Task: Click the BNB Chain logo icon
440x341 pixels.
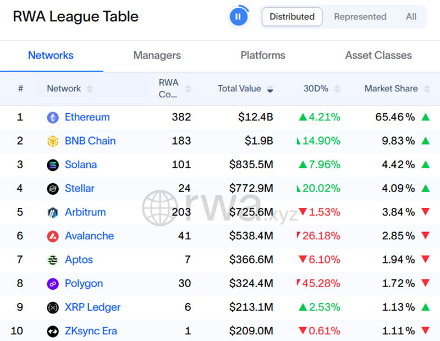Action: (53, 141)
